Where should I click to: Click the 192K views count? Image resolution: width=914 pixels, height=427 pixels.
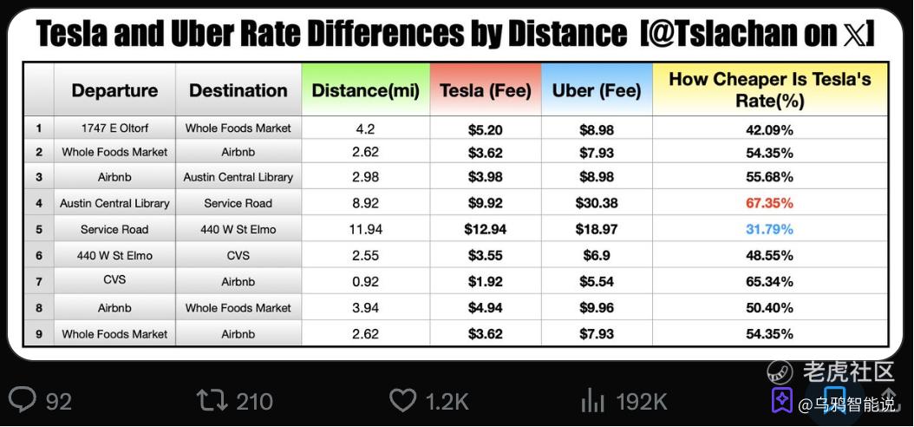click(x=642, y=401)
